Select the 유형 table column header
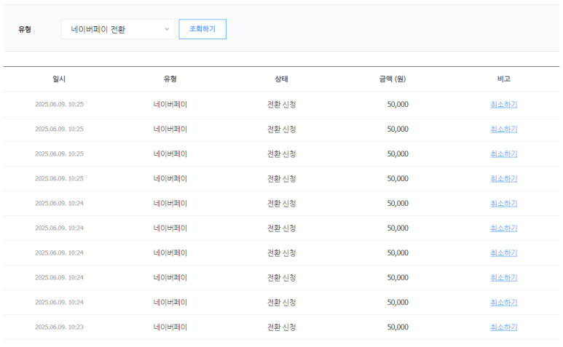This screenshot has width=563, height=347. point(170,79)
